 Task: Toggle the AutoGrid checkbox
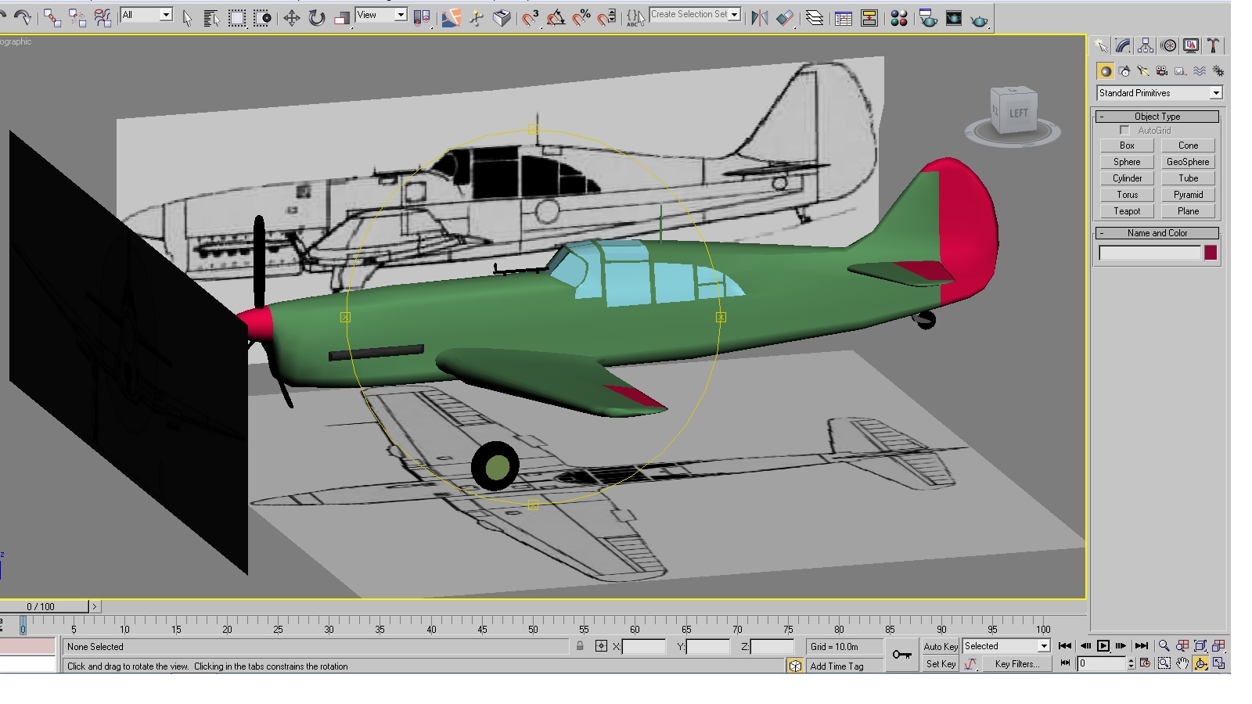click(x=1124, y=131)
